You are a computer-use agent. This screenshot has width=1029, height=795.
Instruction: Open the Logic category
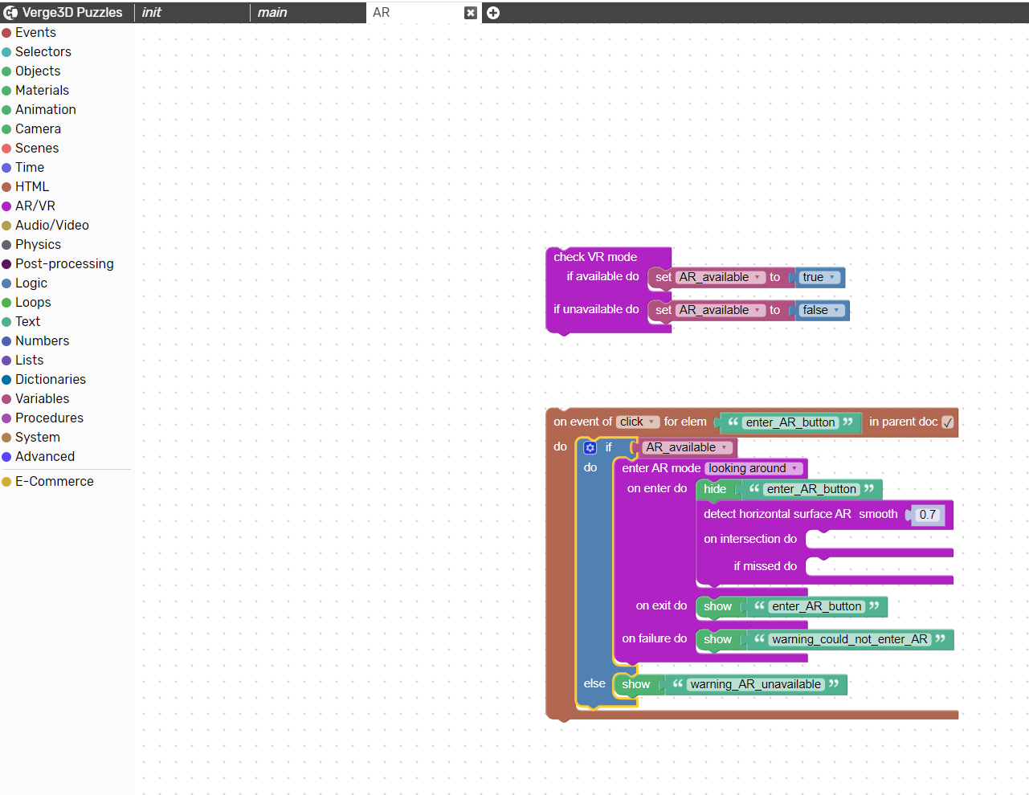(x=31, y=283)
